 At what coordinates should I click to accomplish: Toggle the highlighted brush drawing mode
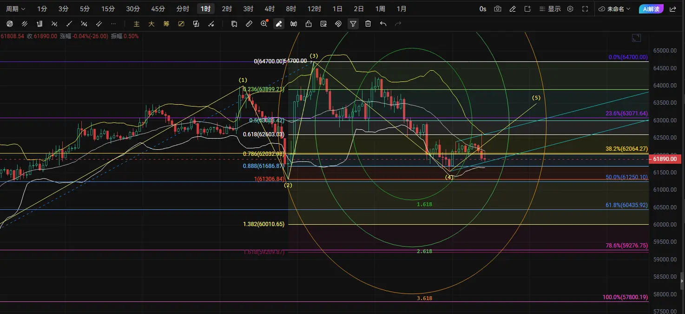[x=279, y=24]
